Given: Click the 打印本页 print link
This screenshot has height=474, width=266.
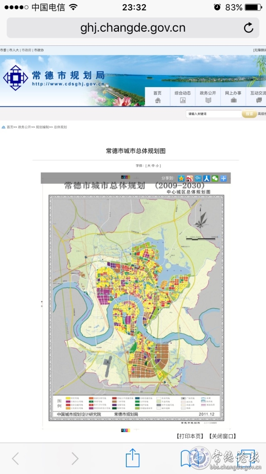Looking at the screenshot, I should coord(190,436).
